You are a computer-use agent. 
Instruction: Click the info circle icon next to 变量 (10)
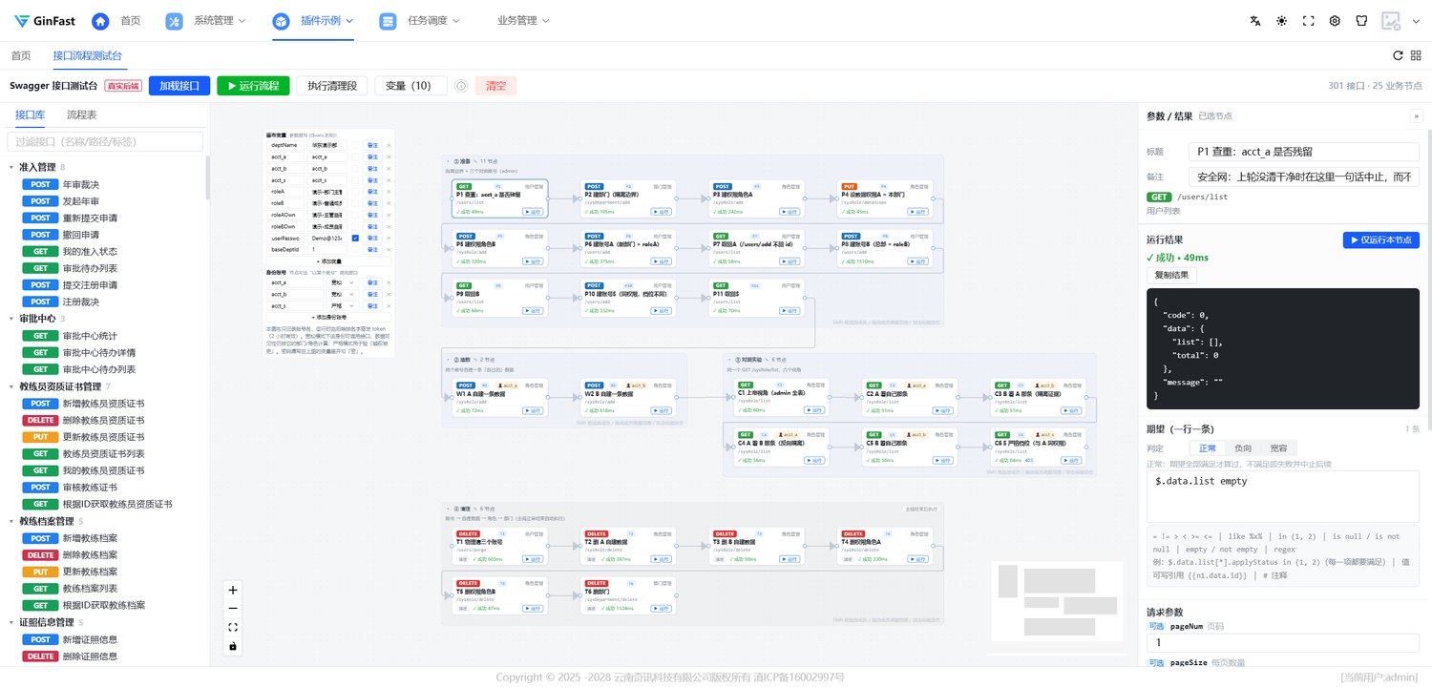tap(460, 86)
